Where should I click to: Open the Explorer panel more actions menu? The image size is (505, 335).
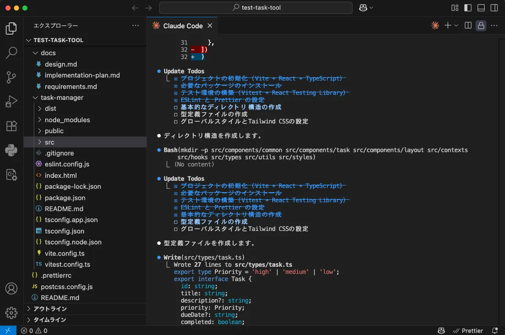point(136,26)
